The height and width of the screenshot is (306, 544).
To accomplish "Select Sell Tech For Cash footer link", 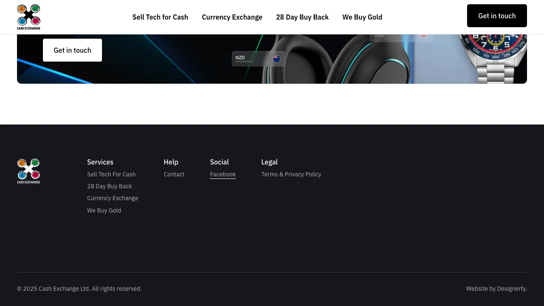I will (111, 174).
